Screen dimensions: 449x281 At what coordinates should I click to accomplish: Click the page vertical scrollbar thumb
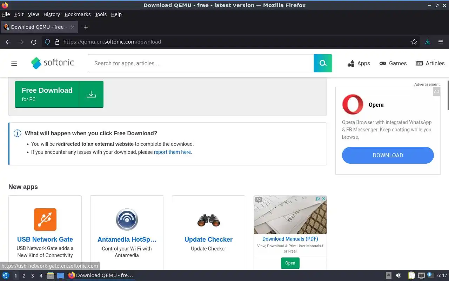click(448, 95)
